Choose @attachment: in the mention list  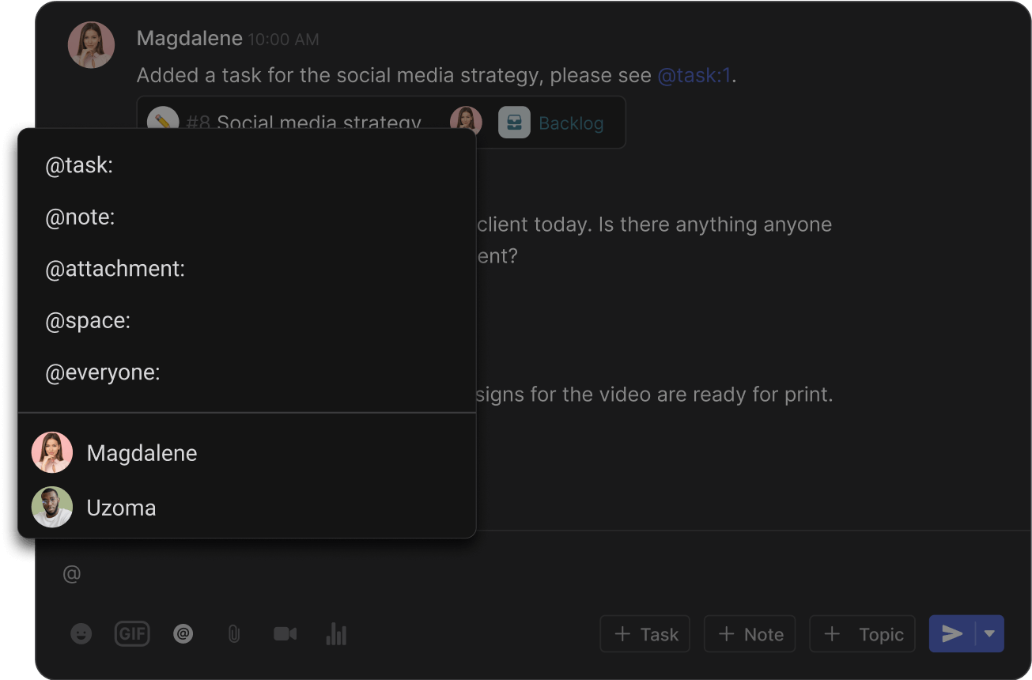pos(115,269)
